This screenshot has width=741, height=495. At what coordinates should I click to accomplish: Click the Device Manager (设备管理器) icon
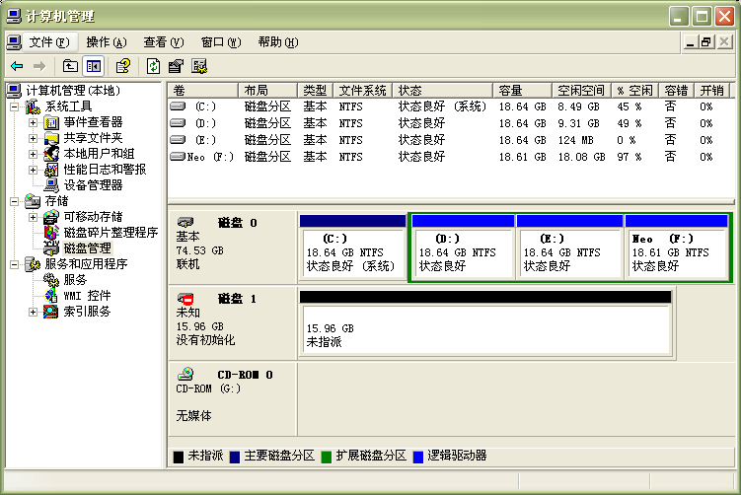(x=51, y=185)
